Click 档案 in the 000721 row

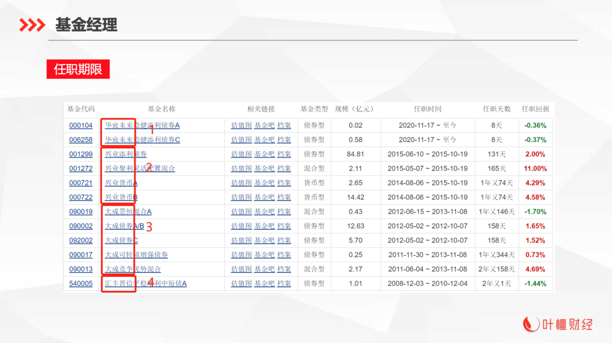[x=284, y=183]
